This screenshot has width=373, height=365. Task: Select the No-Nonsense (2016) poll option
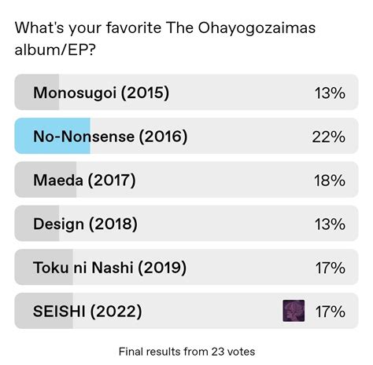[x=186, y=136]
